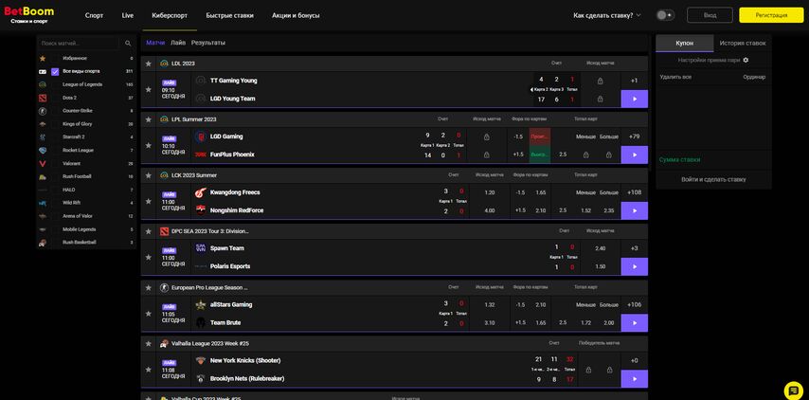Open the coupon settings gear icon
Screen dimensions: 809x400
(x=746, y=61)
